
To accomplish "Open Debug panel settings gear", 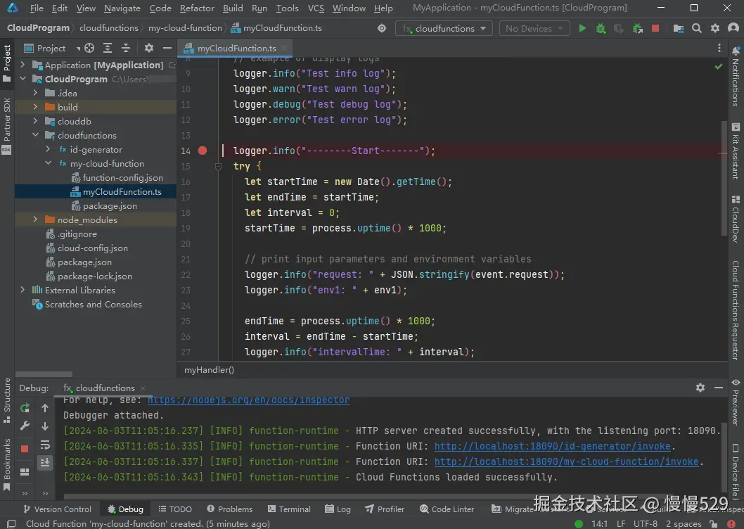I will [700, 388].
